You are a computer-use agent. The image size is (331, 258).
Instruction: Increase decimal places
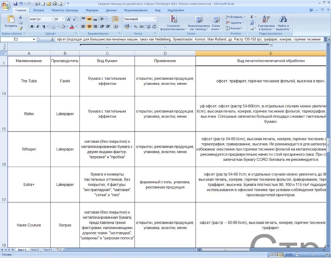click(149, 27)
